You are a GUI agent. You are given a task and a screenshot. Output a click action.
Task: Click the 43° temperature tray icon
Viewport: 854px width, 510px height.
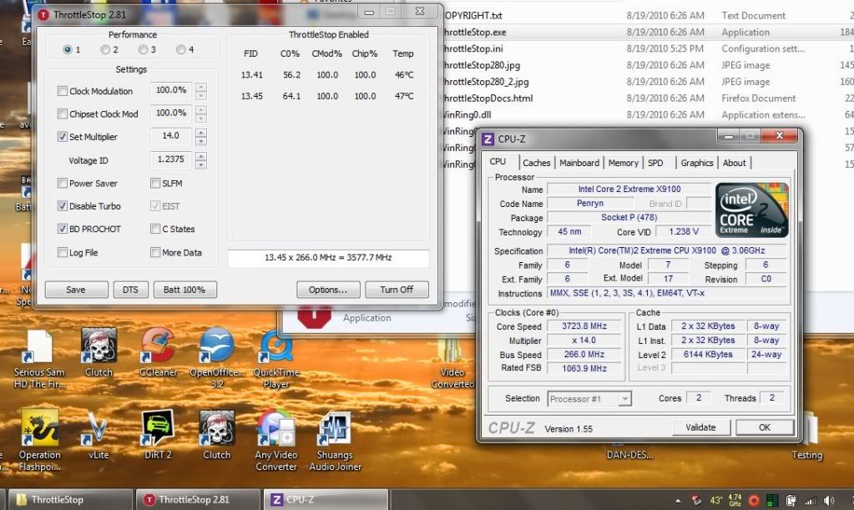715,500
